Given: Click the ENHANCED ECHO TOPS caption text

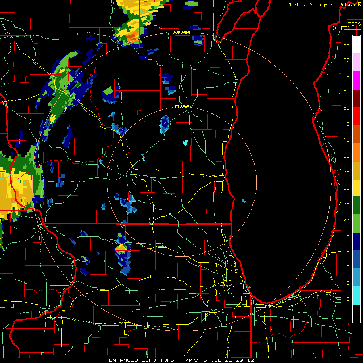Looking at the screenshot, I should pos(142,360).
